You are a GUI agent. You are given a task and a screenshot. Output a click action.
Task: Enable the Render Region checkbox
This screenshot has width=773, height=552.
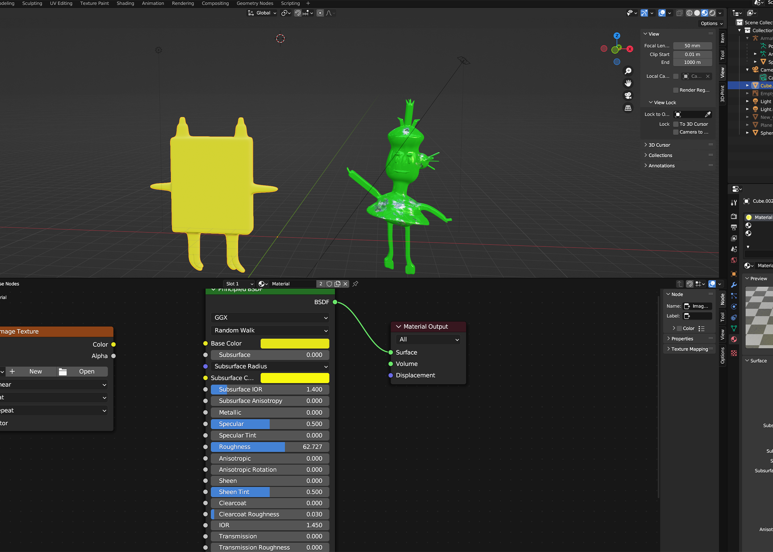coord(676,90)
